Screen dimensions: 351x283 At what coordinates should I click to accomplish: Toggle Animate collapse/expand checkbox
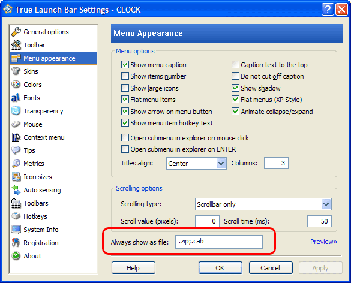tap(235, 112)
